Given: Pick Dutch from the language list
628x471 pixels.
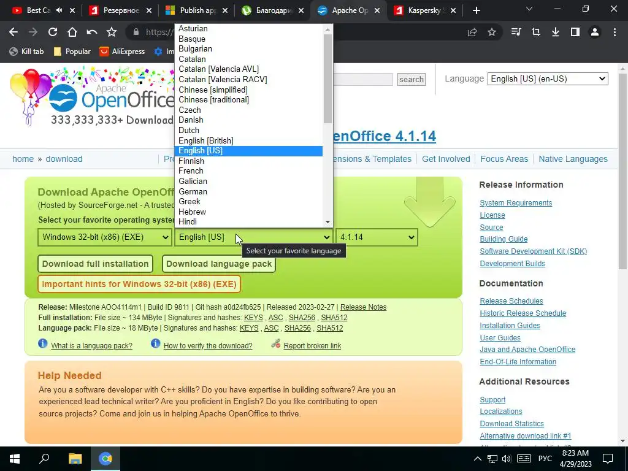Looking at the screenshot, I should tap(248, 130).
